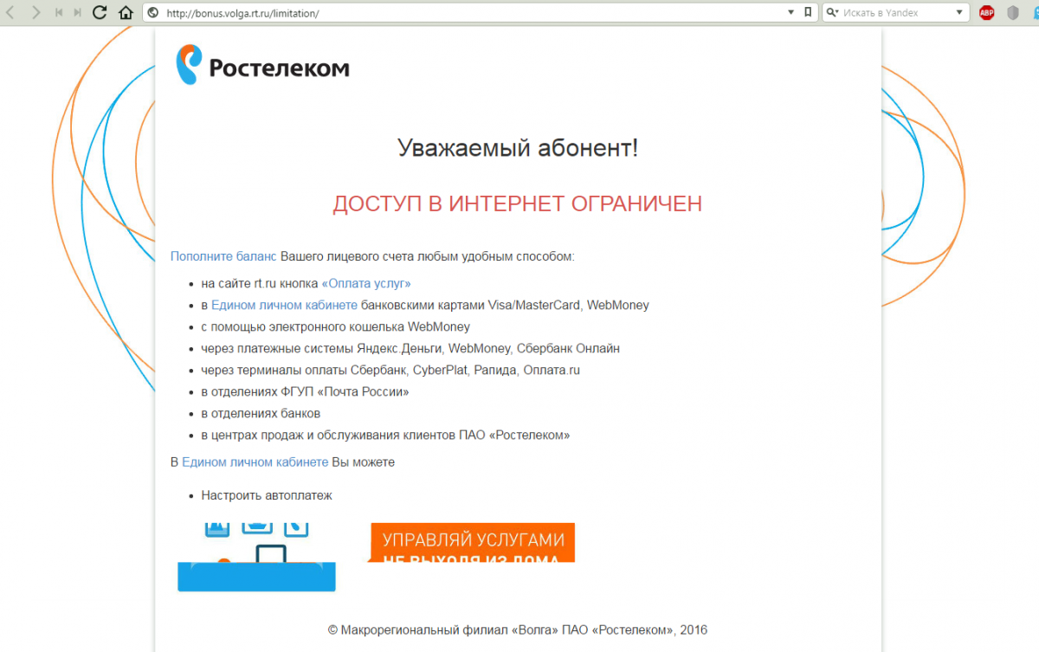Viewport: 1039px width, 652px height.
Task: Open the browser home page
Action: 126,12
